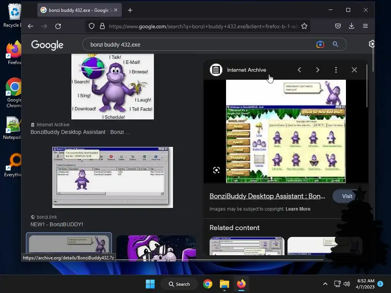
Task: Search inside image with the lens icon
Action: [217, 170]
